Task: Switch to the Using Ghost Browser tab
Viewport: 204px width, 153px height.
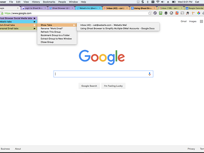Action: click(143, 8)
